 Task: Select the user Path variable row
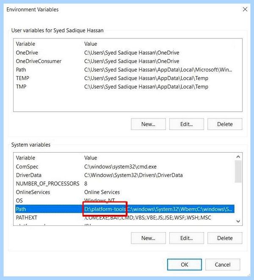(125, 70)
